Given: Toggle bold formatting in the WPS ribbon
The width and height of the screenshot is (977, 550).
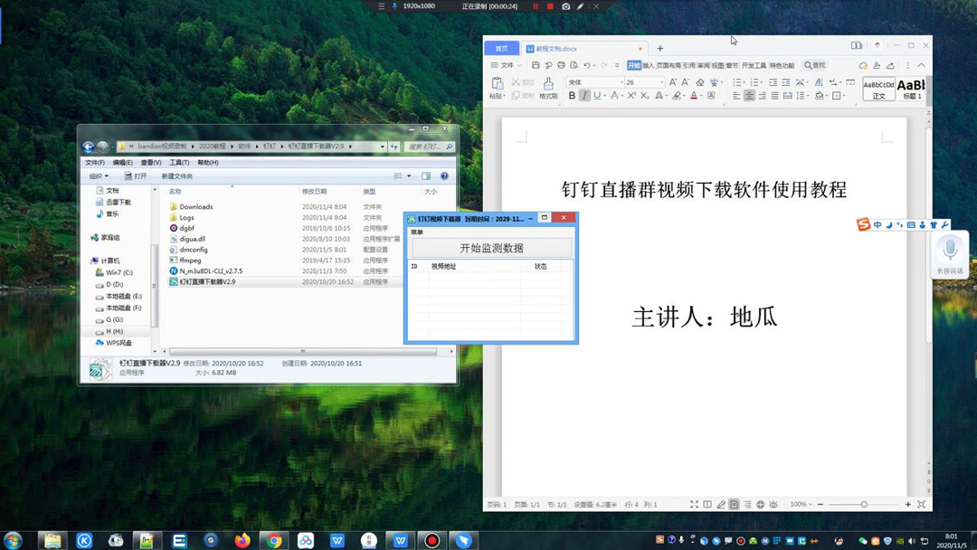Looking at the screenshot, I should [x=572, y=94].
